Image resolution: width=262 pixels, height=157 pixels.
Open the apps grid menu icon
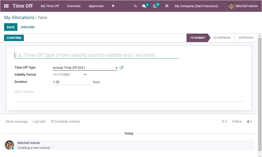point(6,6)
